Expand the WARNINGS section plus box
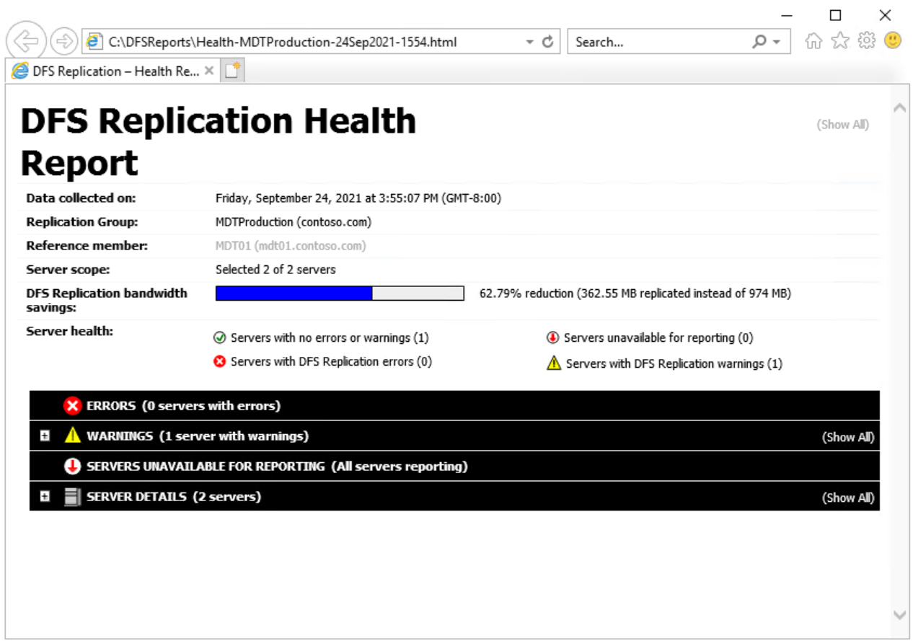Image resolution: width=913 pixels, height=641 pixels. click(x=45, y=436)
